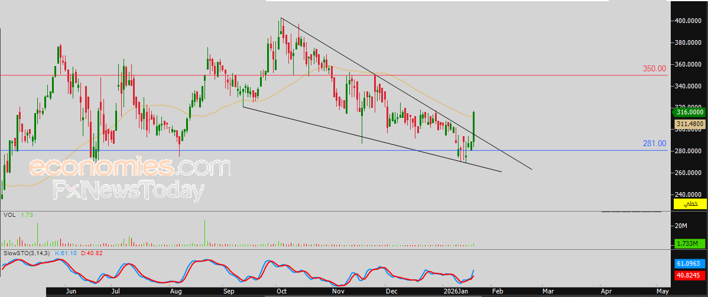The height and width of the screenshot is (297, 708).
Task: Click the VOL indicator label
Action: pyautogui.click(x=9, y=216)
